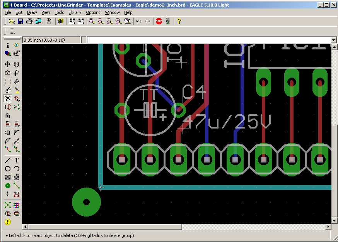Select the Move tool
Viewport: 338px width, 242px height.
pyautogui.click(x=8, y=64)
